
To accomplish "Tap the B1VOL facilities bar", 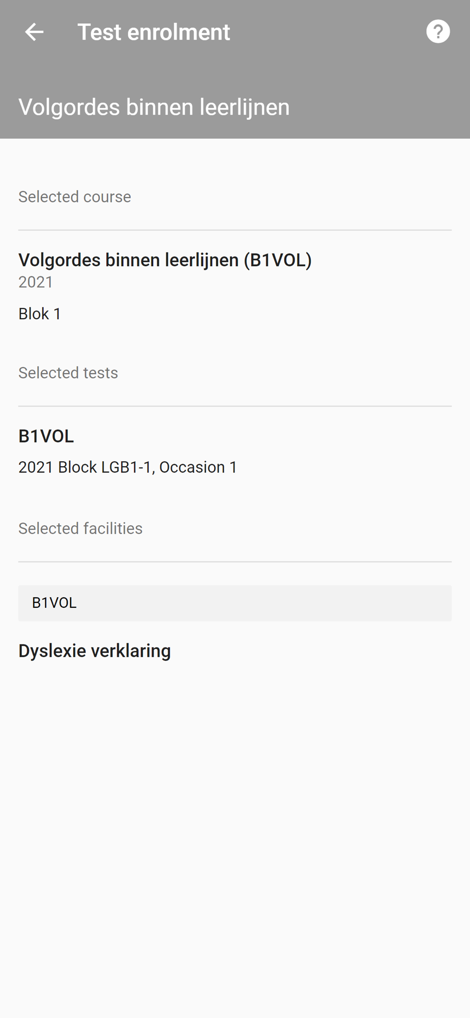I will 235,603.
